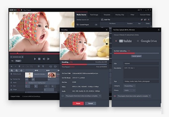Screen dimensions: 169x117
Task: Select the Google Drive radio button
Action: tap(138, 41)
